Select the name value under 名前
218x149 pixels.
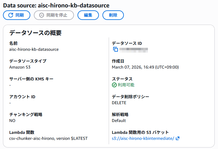click(34, 49)
